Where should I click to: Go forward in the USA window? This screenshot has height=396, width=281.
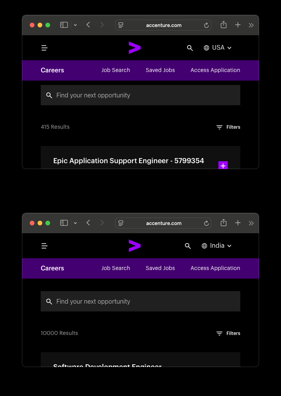pyautogui.click(x=102, y=25)
